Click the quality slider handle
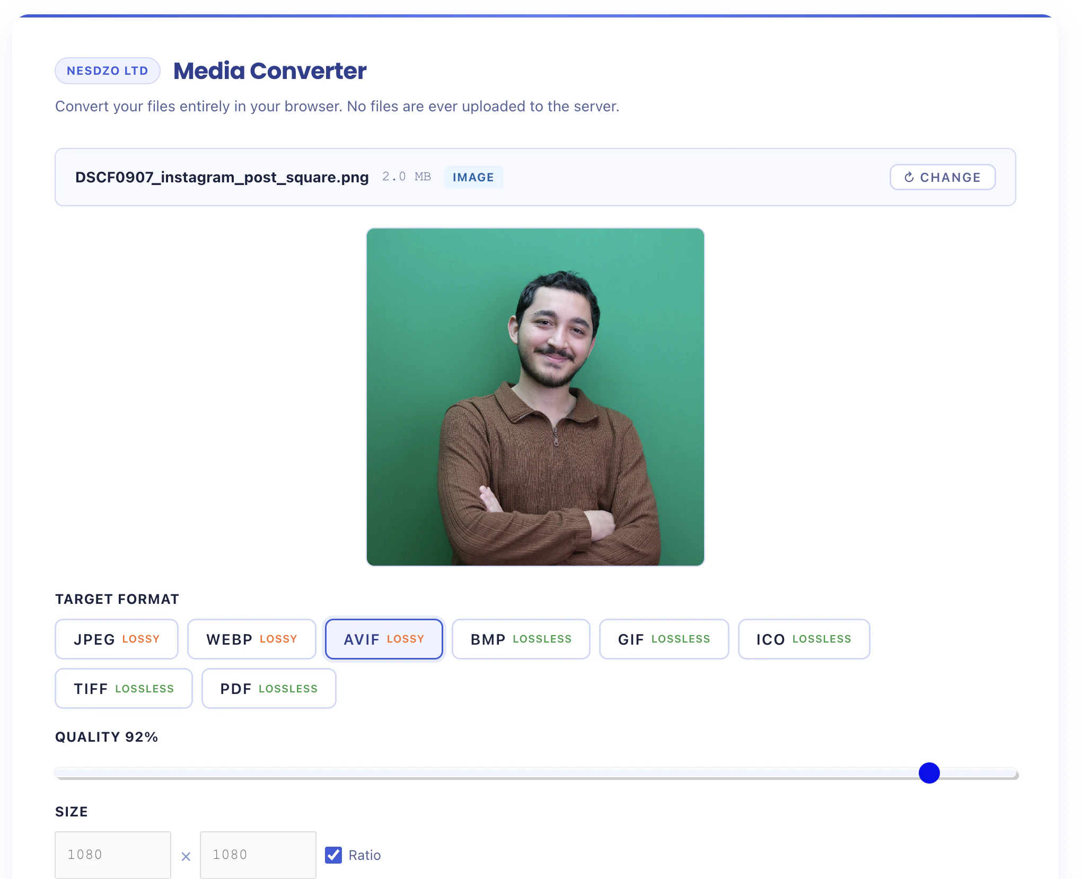 (x=929, y=773)
